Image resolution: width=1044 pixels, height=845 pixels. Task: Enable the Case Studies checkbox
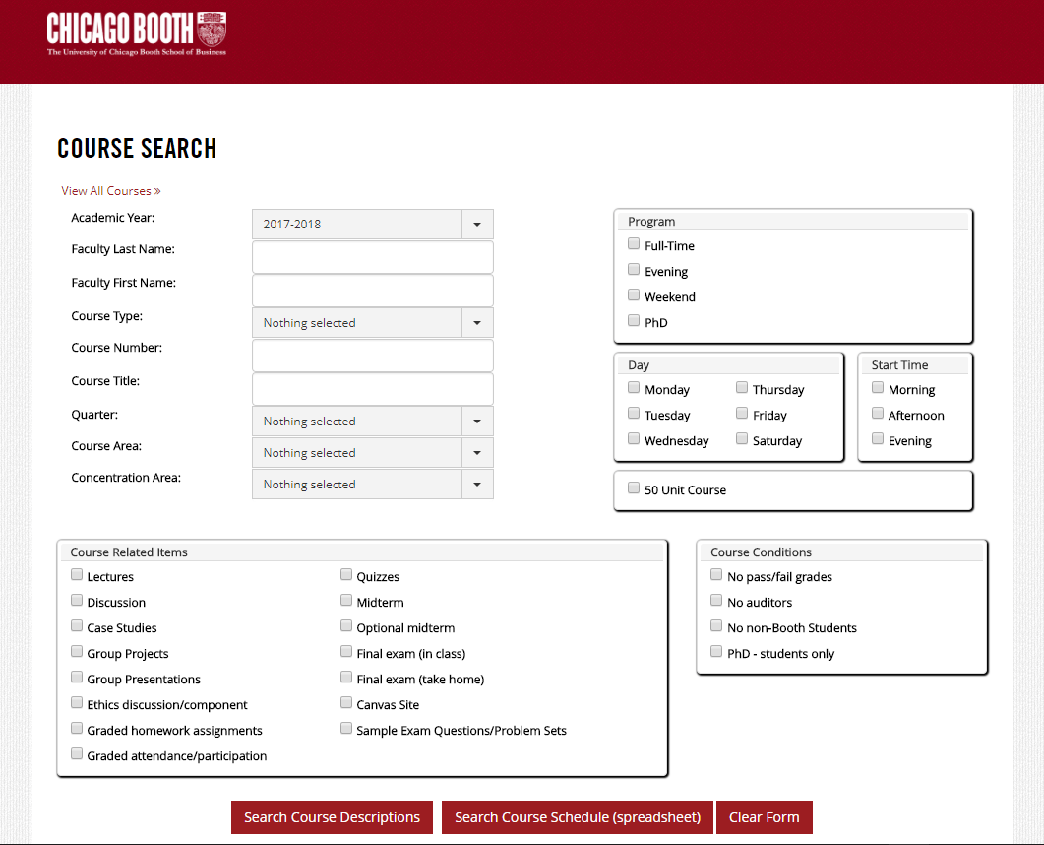(x=77, y=626)
